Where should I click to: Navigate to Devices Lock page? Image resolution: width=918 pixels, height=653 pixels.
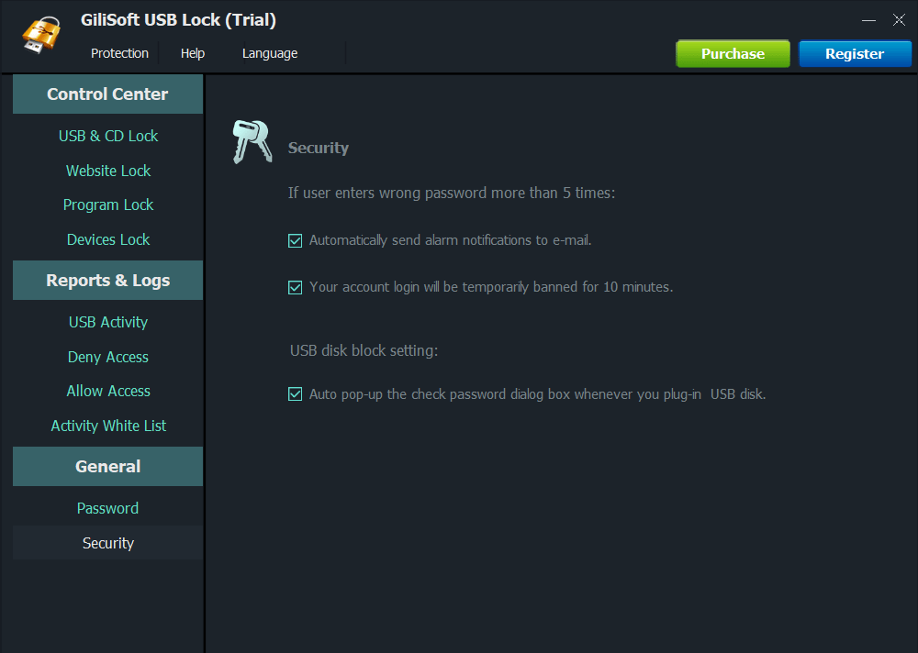tap(108, 239)
